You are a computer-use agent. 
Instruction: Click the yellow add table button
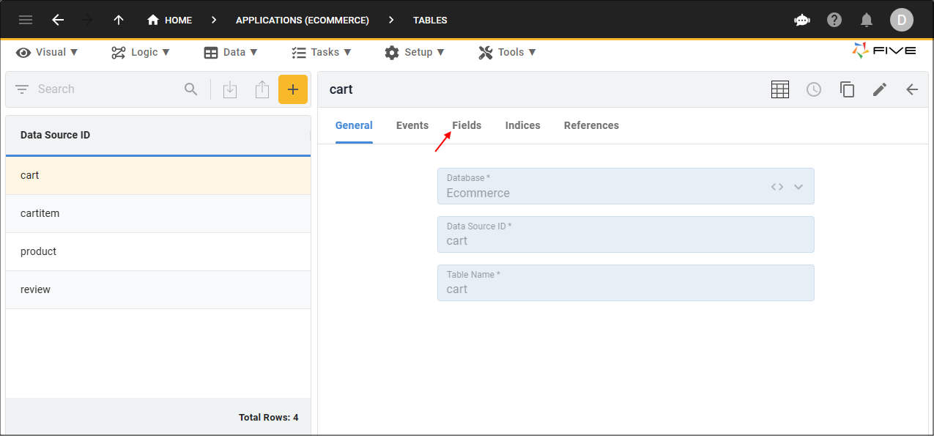(292, 89)
